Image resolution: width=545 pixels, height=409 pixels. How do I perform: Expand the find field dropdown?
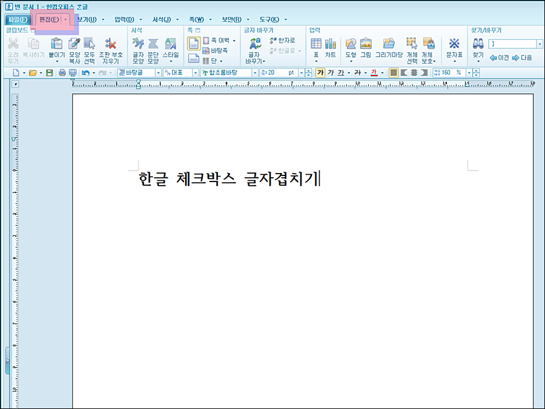point(540,44)
